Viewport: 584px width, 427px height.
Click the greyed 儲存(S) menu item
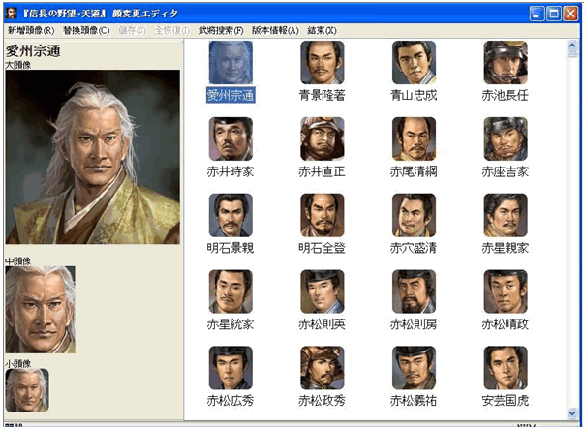pos(133,31)
